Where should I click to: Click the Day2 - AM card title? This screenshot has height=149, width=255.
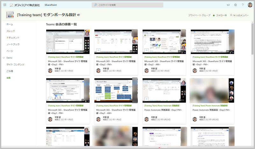tap(164, 63)
